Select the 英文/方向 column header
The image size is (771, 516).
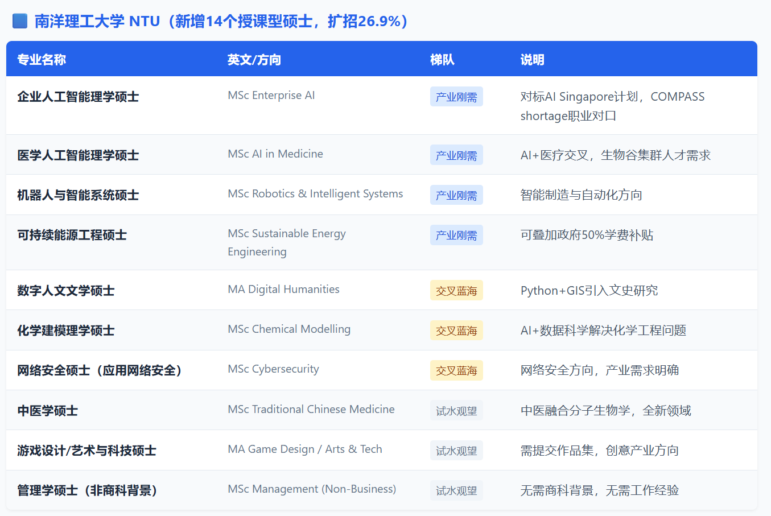click(x=254, y=60)
